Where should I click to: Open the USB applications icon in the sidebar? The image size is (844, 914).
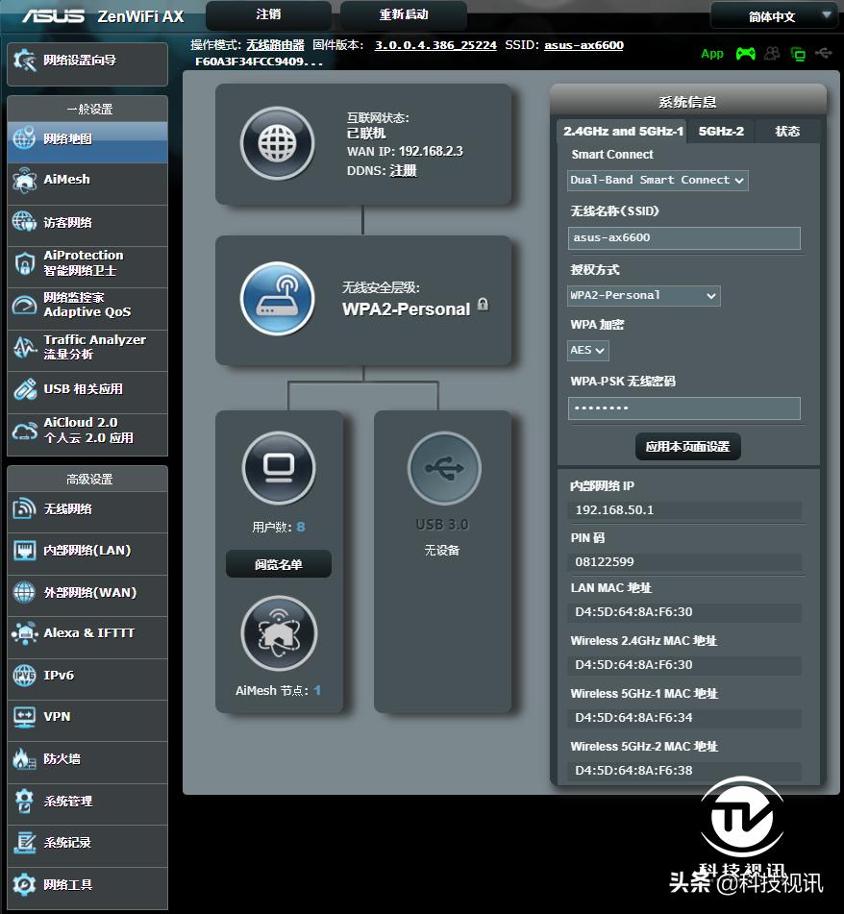coord(24,389)
